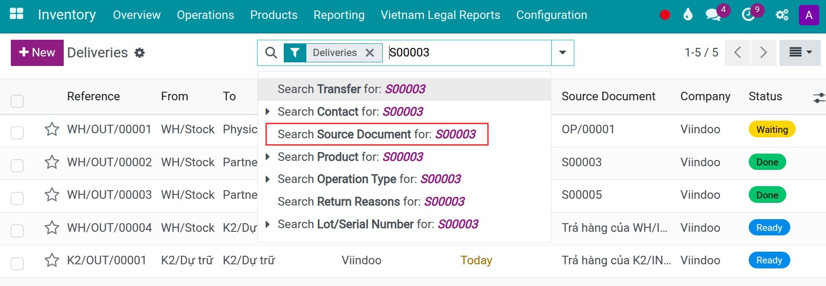Go to previous page of records
This screenshot has height=286, width=826.
click(737, 52)
